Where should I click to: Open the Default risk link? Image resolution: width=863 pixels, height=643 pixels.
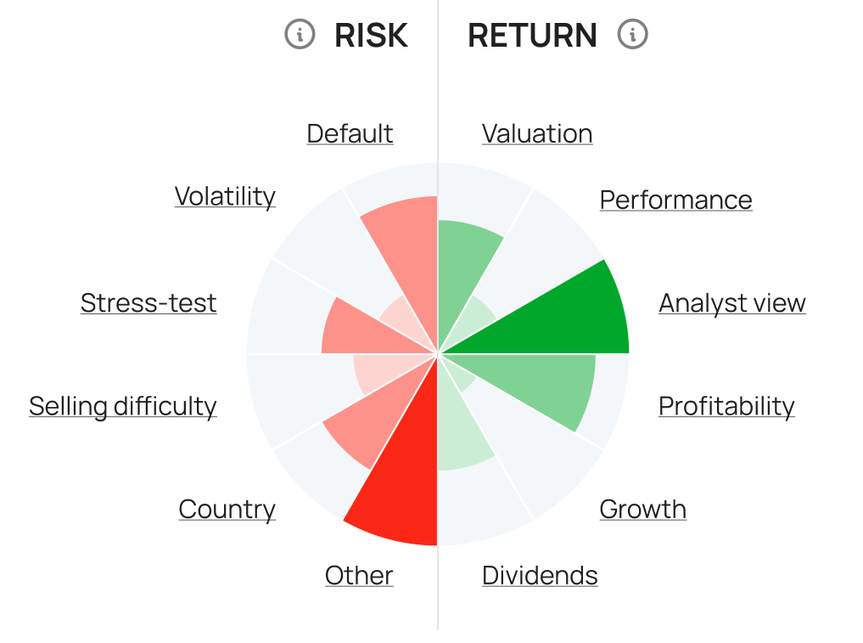(x=350, y=133)
